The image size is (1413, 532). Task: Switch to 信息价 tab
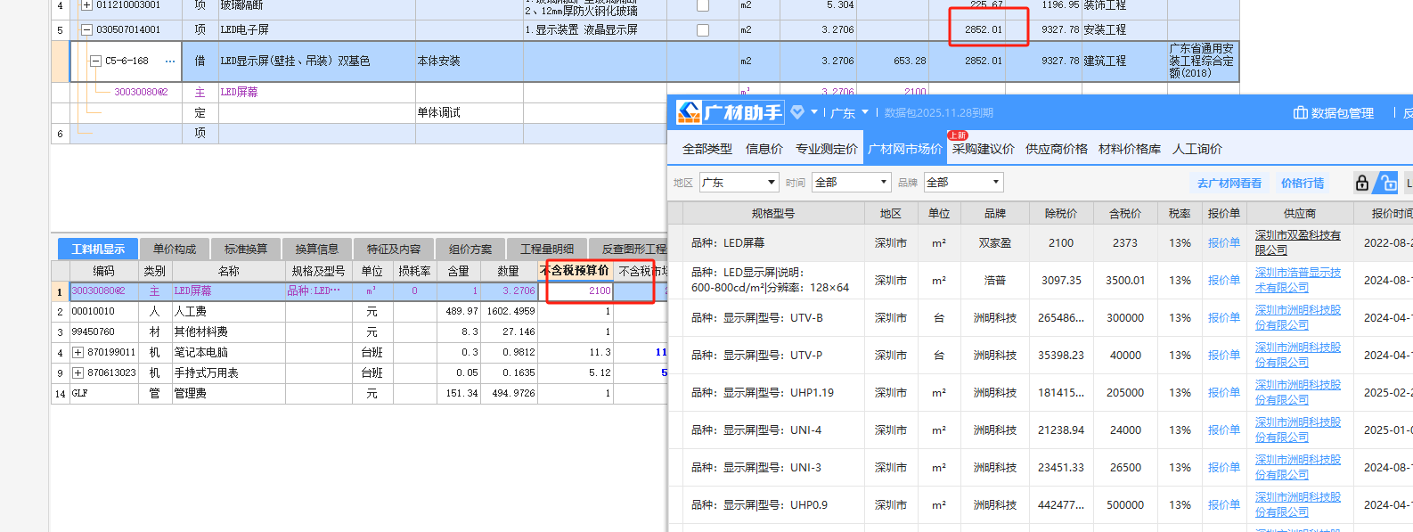[x=764, y=149]
